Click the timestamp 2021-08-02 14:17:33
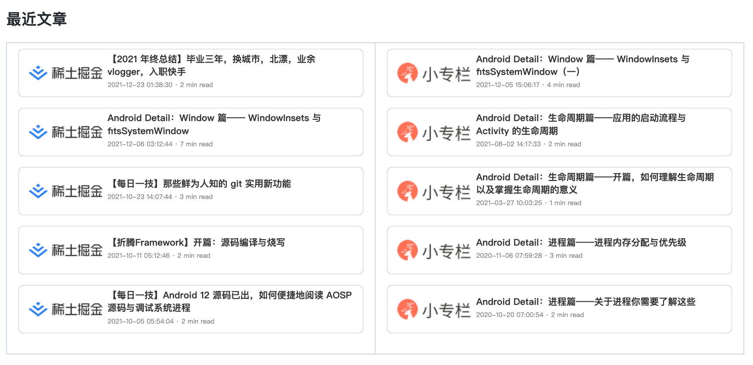753x365 pixels. pyautogui.click(x=509, y=144)
